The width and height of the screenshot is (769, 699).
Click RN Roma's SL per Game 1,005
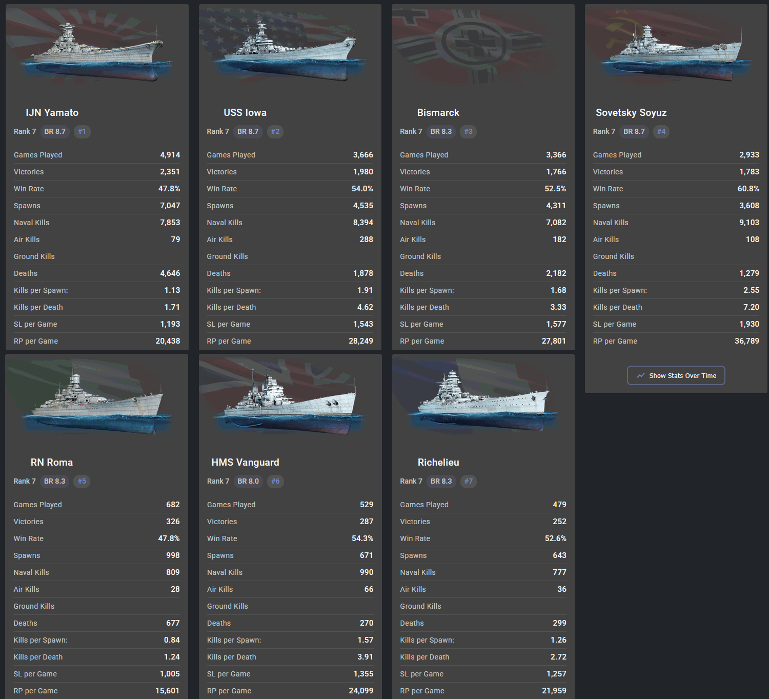pyautogui.click(x=170, y=674)
